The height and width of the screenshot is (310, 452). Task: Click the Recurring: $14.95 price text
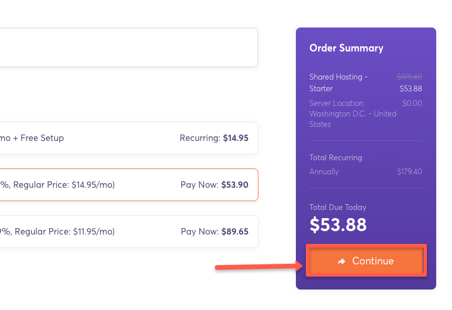click(214, 138)
